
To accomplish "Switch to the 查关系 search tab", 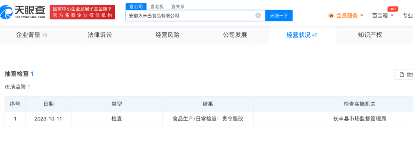I will click(x=177, y=6).
